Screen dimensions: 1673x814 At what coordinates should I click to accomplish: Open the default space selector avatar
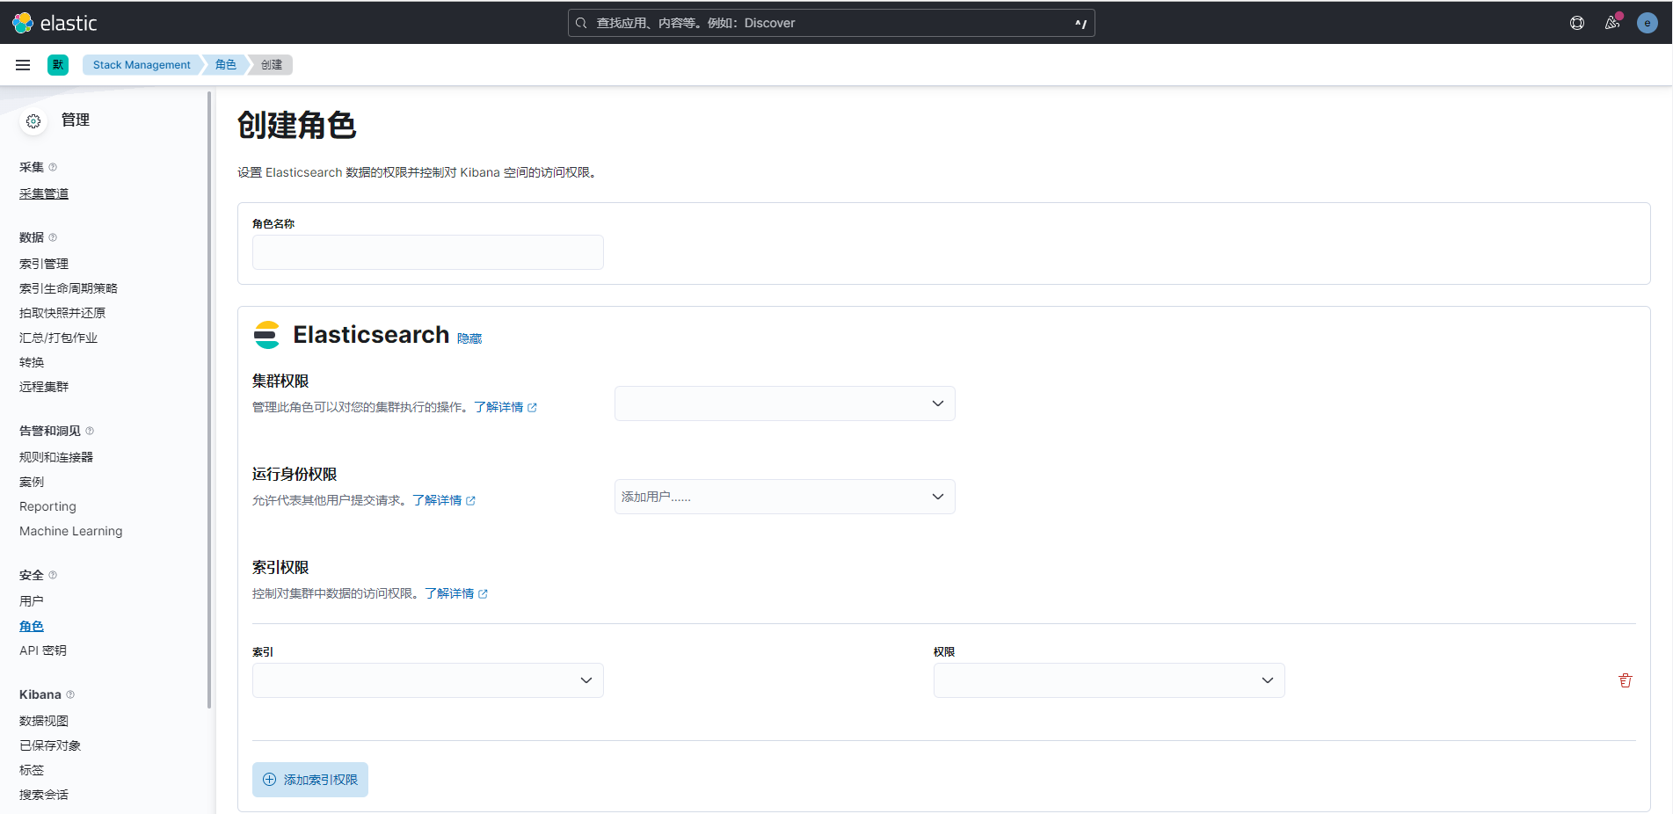coord(58,65)
